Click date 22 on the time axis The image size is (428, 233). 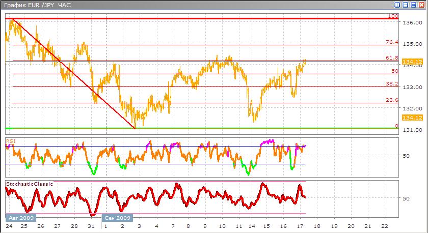point(384,226)
